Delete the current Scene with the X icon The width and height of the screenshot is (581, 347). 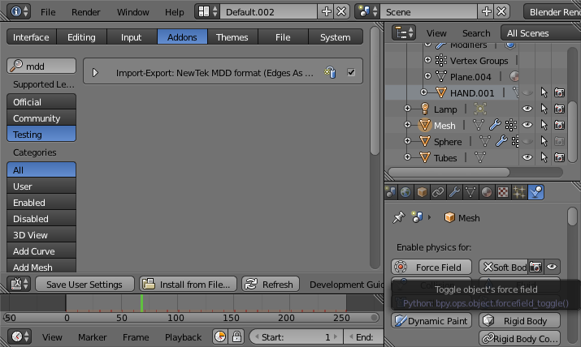pyautogui.click(x=501, y=12)
